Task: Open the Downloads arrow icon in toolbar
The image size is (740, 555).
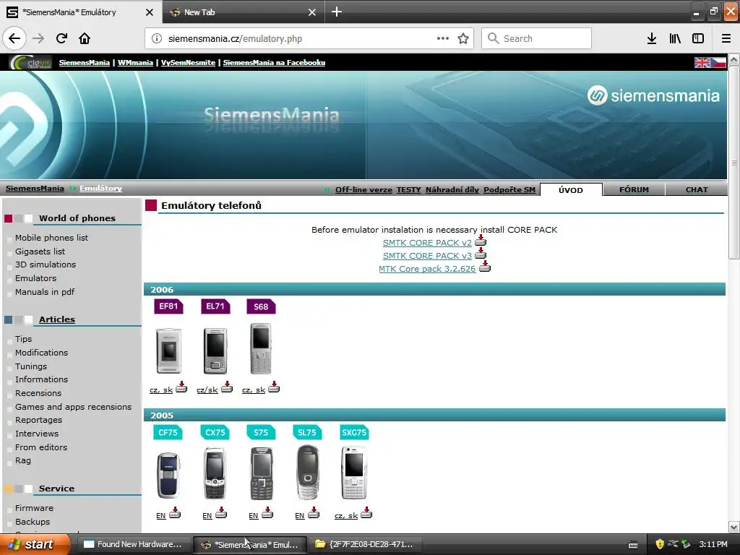Action: [x=652, y=39]
